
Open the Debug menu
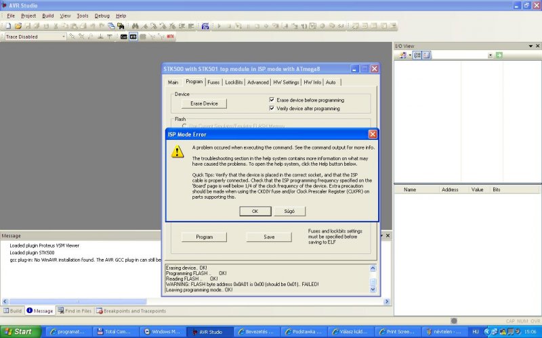(102, 16)
